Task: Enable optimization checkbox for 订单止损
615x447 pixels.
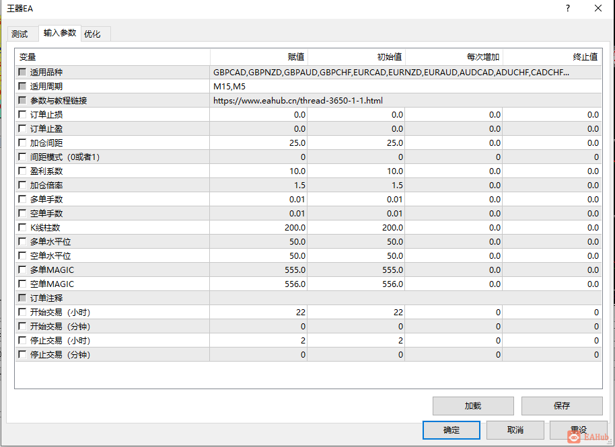Action: (x=22, y=114)
